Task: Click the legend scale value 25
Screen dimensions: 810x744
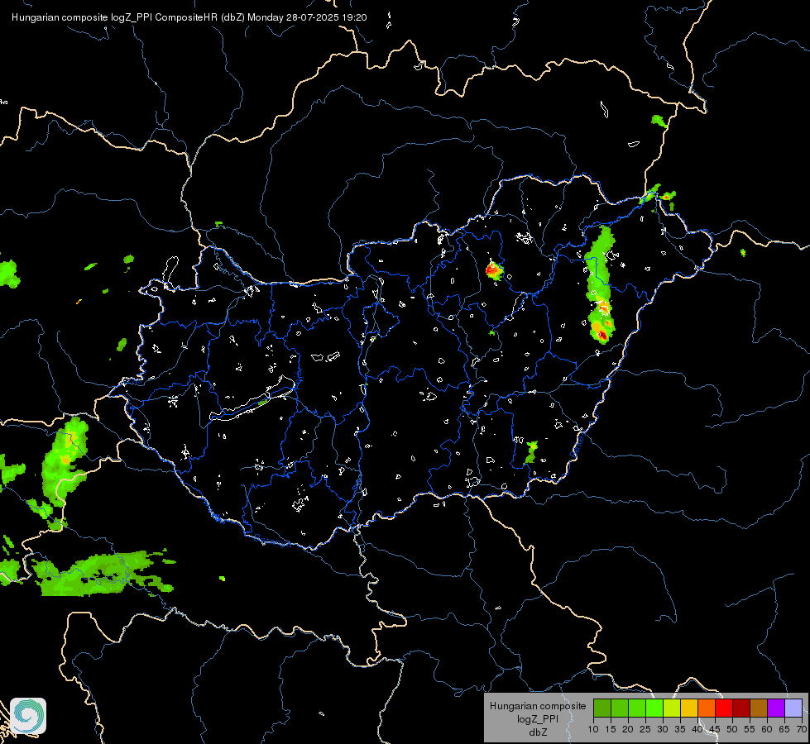Action: pos(645,730)
